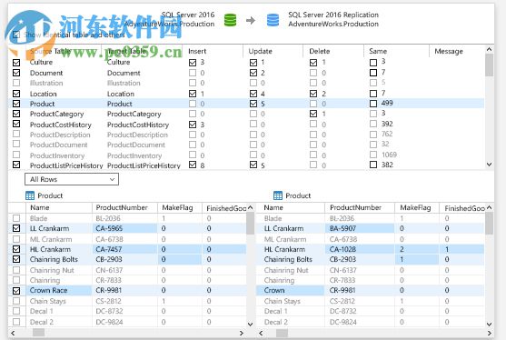506x340 pixels.
Task: Toggle the Product Update checkbox with value 5
Action: (x=253, y=104)
